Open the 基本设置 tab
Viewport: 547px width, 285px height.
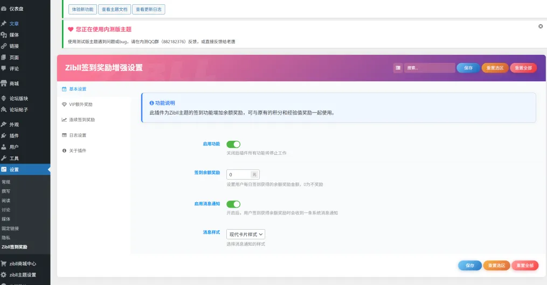(93, 89)
